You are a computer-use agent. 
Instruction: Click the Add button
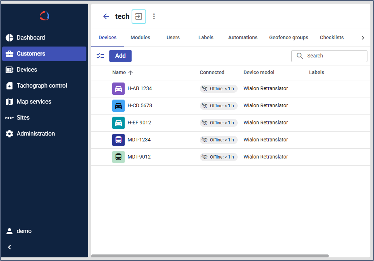pyautogui.click(x=120, y=56)
